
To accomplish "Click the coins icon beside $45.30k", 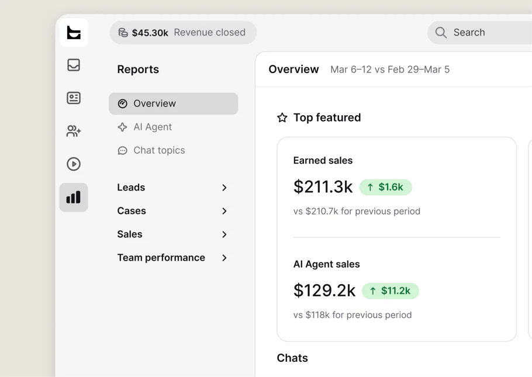I will 123,33.
